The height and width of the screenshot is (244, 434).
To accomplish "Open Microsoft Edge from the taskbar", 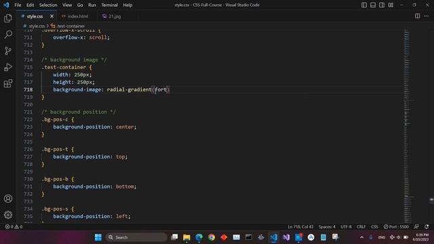I will (x=199, y=237).
